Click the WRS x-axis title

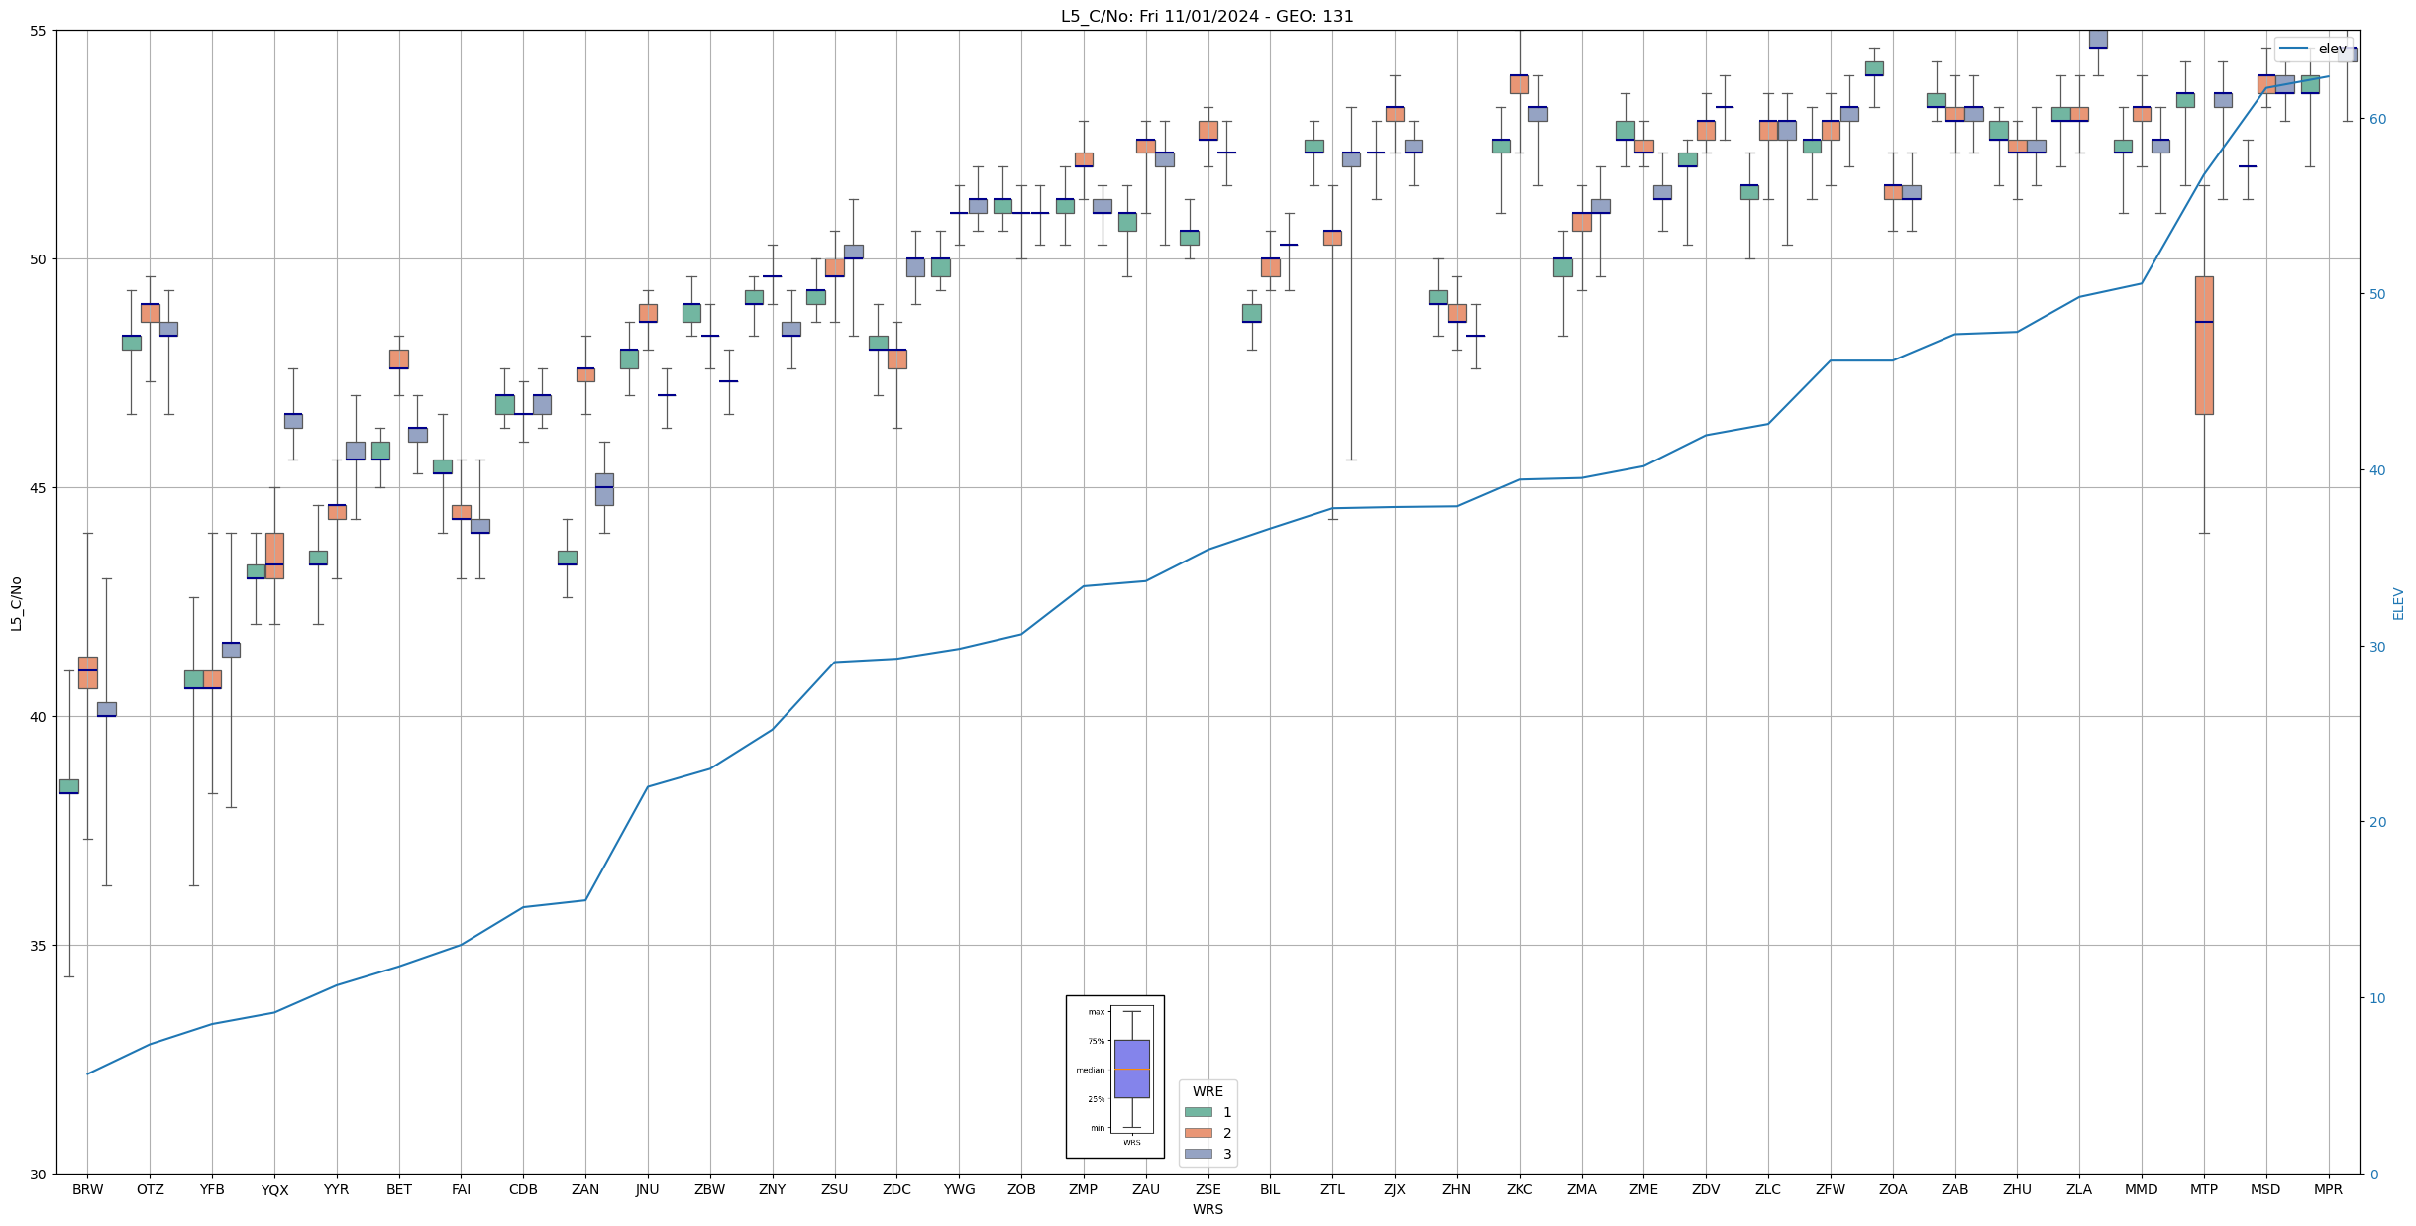point(1208,1209)
